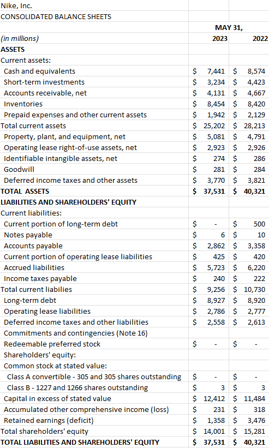The width and height of the screenshot is (269, 448).
Task: Click 'Deferred income taxes and other liabilities'
Action: pyautogui.click(x=76, y=322)
